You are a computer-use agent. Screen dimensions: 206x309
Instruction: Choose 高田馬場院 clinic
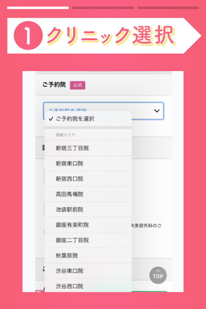coord(69,194)
